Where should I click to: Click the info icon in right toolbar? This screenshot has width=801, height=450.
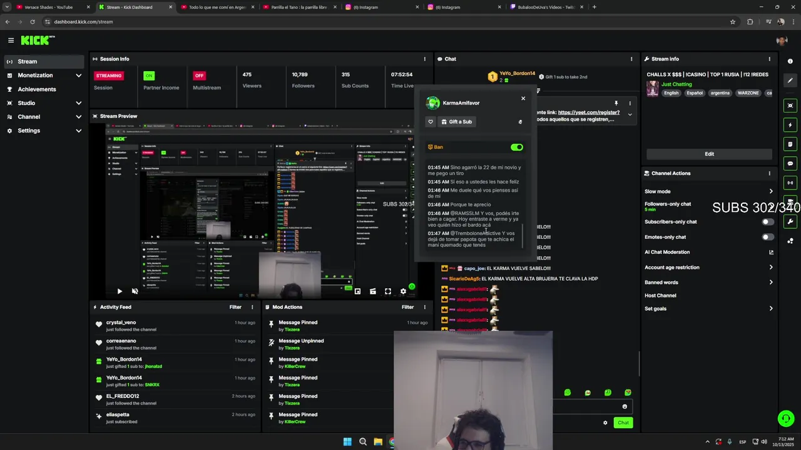pyautogui.click(x=790, y=61)
